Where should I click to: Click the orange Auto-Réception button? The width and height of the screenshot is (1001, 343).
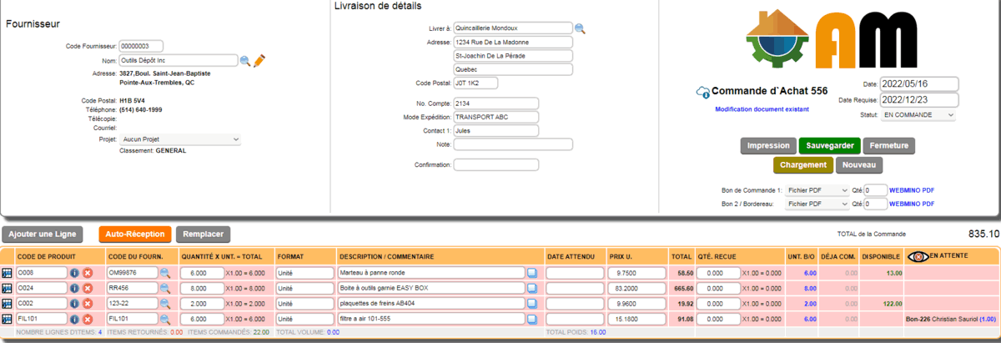[135, 235]
